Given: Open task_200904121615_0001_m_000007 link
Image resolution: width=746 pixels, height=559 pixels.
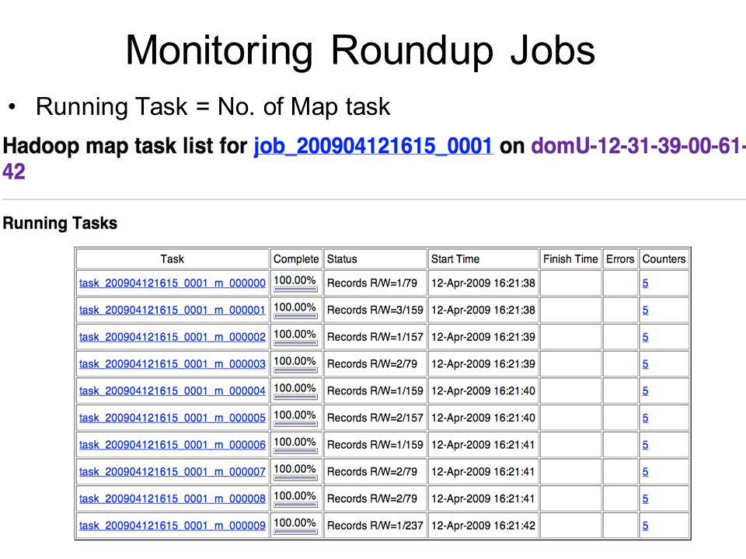Looking at the screenshot, I should click(x=173, y=472).
